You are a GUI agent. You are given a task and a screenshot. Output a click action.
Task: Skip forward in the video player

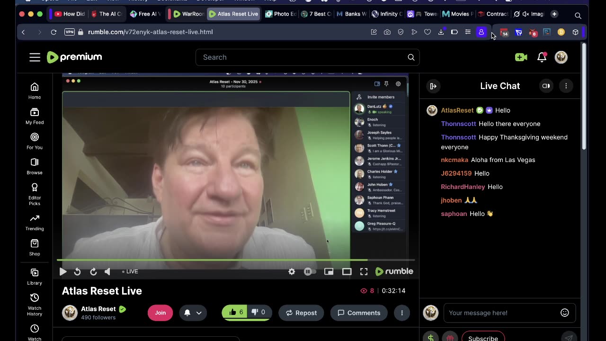(x=93, y=271)
